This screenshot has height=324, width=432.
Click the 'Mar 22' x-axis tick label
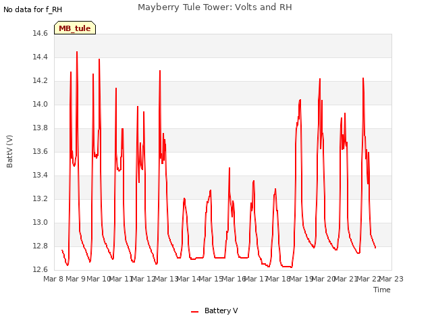tap(368, 279)
